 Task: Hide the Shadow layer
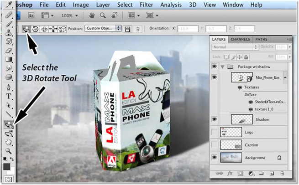click(x=215, y=119)
